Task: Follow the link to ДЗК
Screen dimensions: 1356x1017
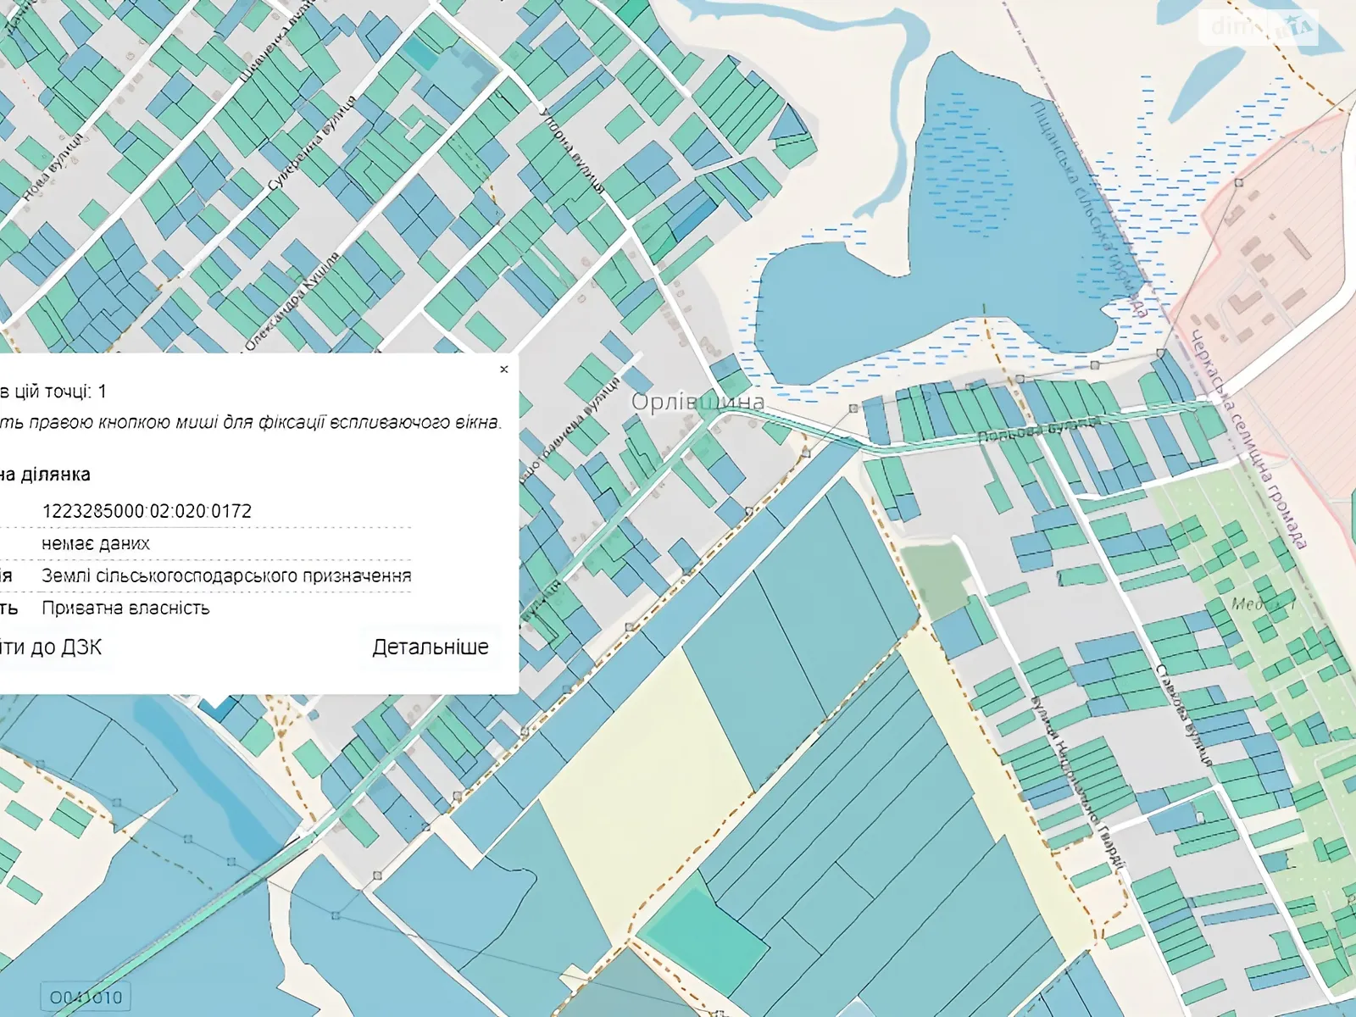Action: click(50, 647)
